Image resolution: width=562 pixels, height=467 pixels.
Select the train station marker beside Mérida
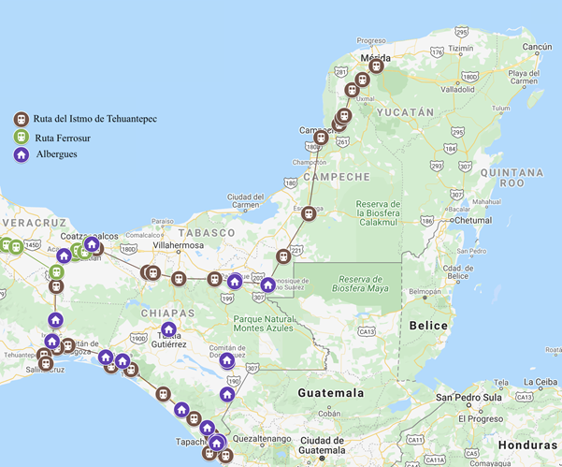(x=376, y=66)
